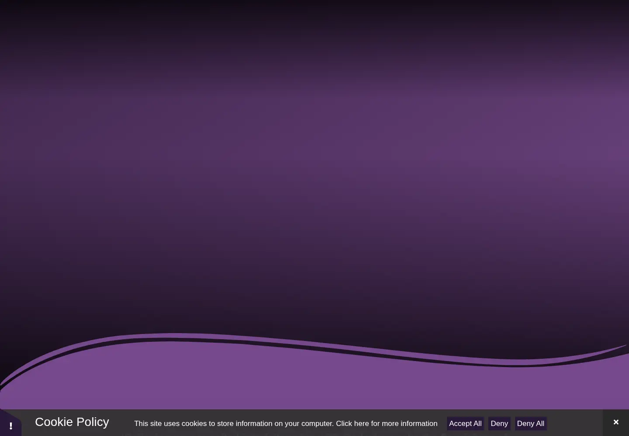Choose Deny All in cookie banner
629x436 pixels.
click(530, 423)
